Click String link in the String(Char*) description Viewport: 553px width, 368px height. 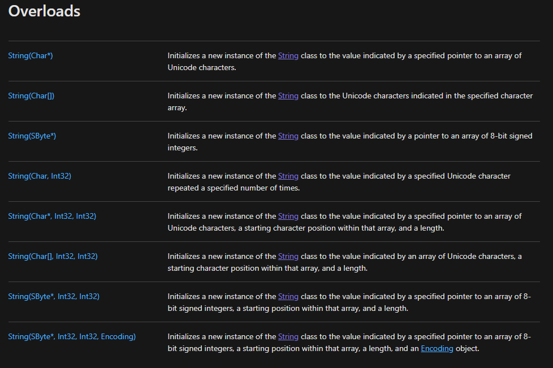click(288, 56)
